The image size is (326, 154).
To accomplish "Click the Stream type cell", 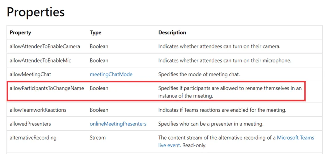I will click(97, 138).
